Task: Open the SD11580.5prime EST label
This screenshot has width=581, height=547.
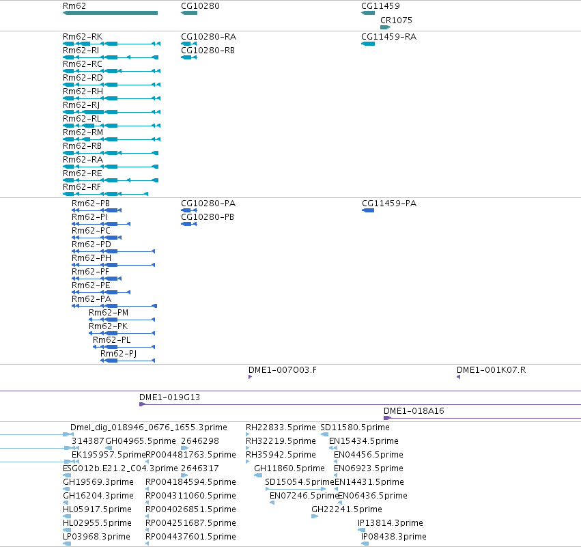Action: 355,427
